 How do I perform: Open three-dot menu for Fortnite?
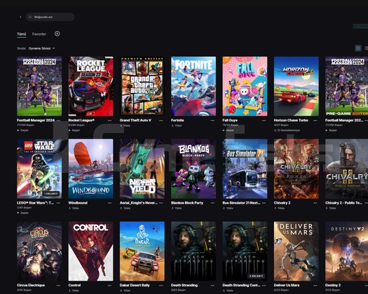[212, 120]
